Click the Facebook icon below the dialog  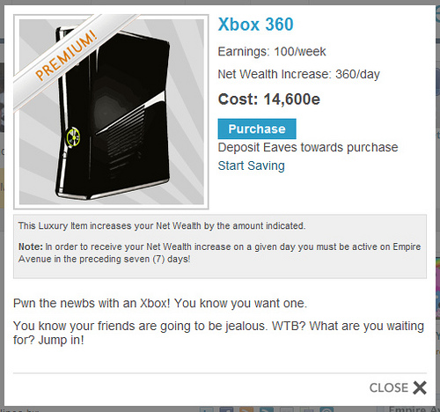click(226, 409)
